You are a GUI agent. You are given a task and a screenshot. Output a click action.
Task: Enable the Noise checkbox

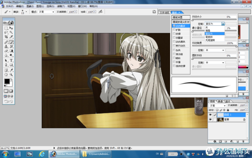pos(174,50)
